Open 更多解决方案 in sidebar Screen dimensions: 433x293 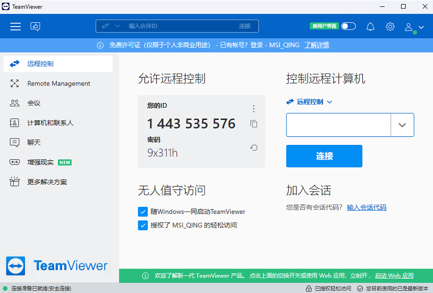pyautogui.click(x=58, y=182)
